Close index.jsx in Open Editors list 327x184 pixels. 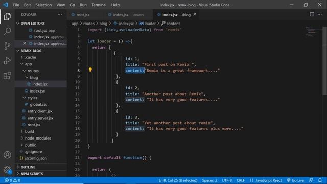[25, 43]
